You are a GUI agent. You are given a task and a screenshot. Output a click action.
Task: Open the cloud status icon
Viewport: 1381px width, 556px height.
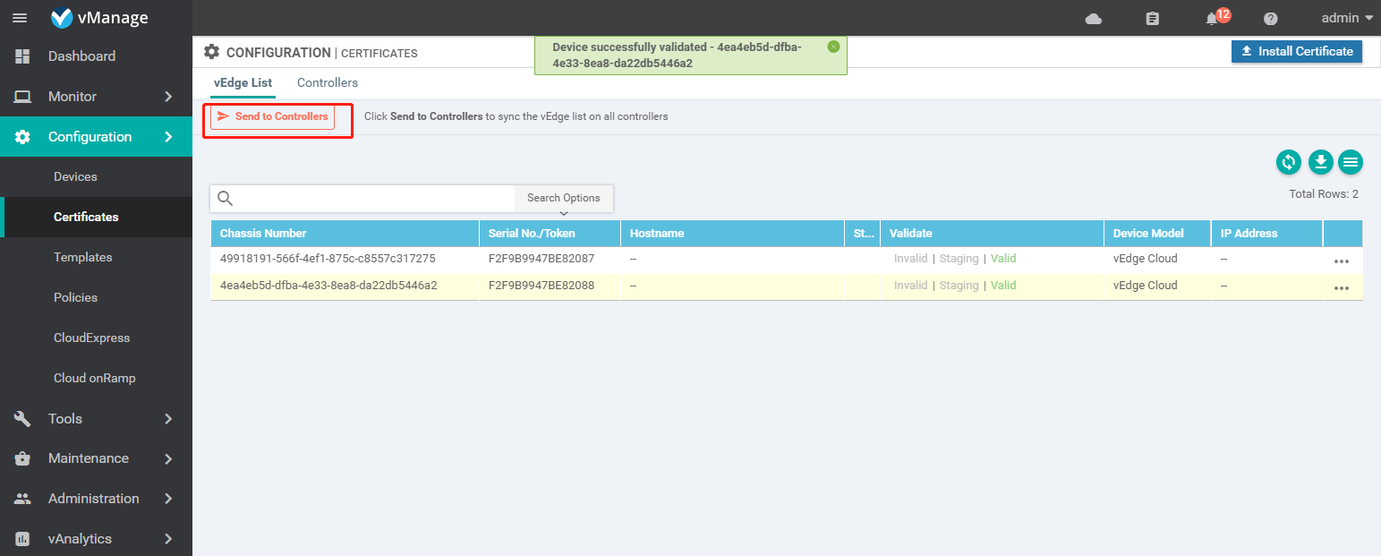(1093, 19)
